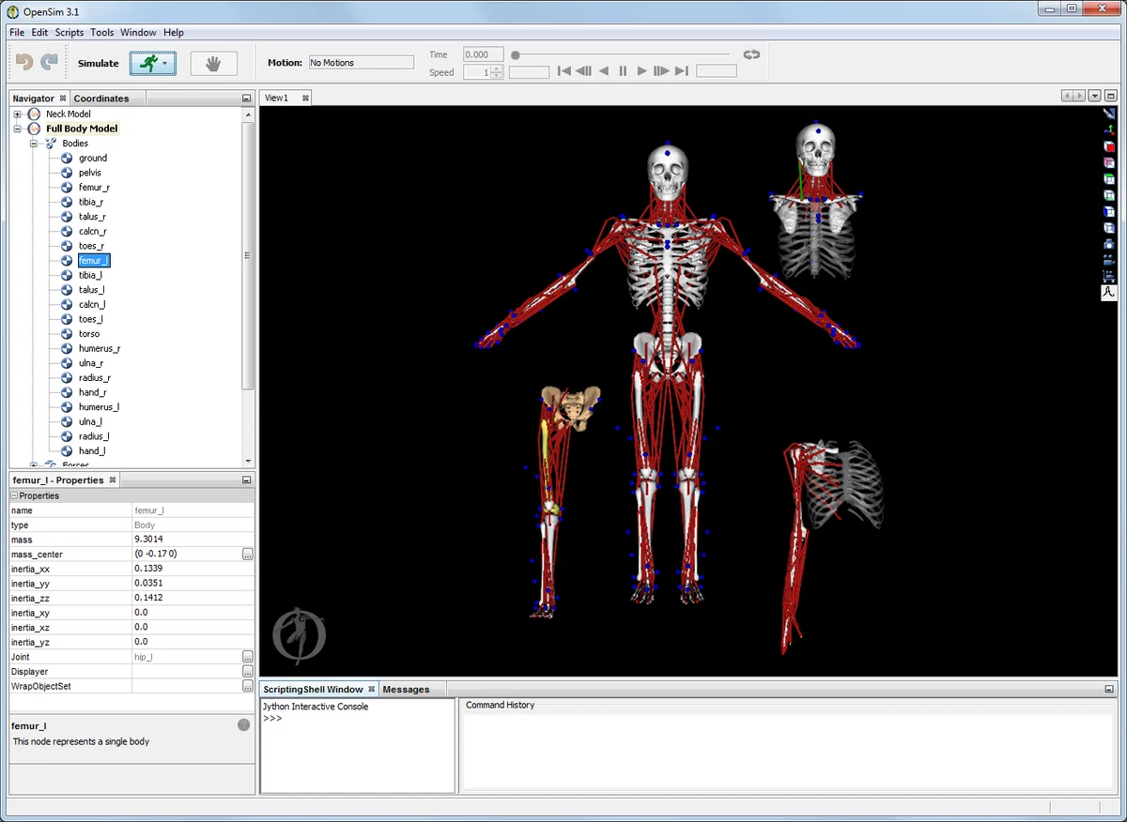Open the View1 document list dropdown arrow
Viewport: 1127px width, 822px height.
1094,96
